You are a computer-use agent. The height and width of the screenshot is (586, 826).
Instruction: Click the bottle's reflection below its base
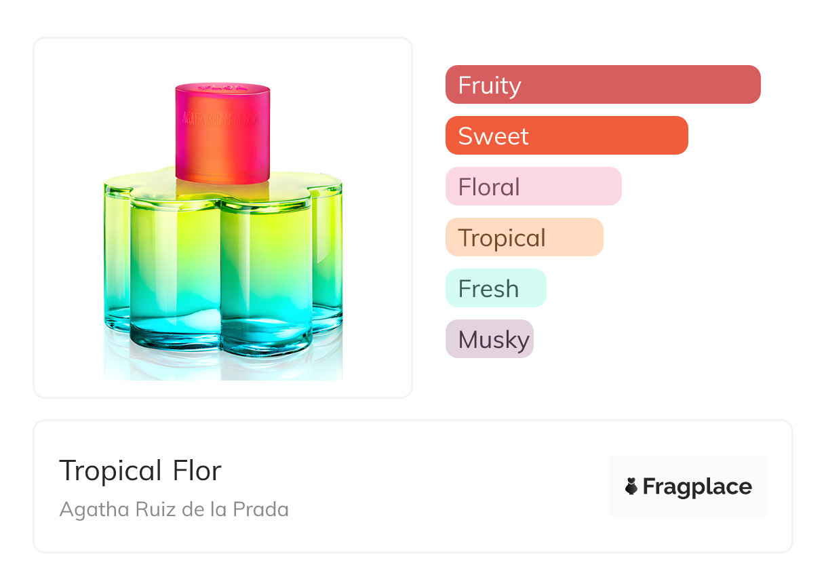[x=222, y=366]
